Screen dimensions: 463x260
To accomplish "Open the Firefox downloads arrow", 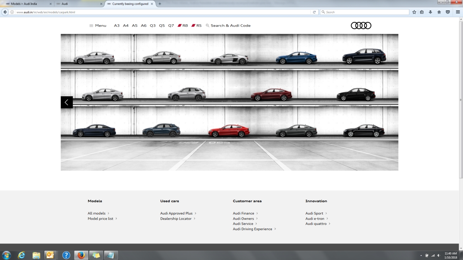I will click(x=430, y=12).
